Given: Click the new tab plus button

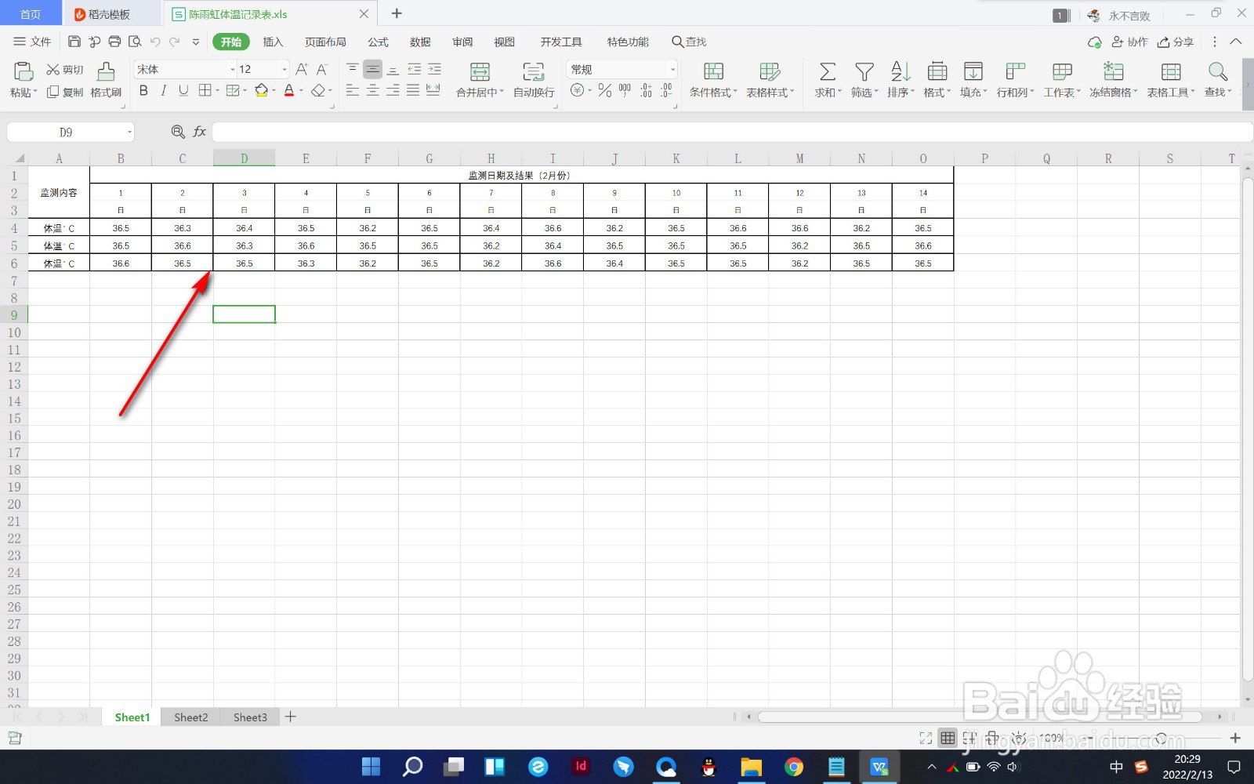Looking at the screenshot, I should tap(397, 13).
